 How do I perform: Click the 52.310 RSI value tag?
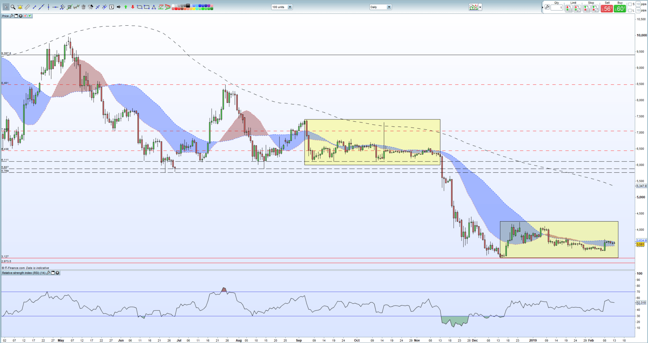coord(641,303)
